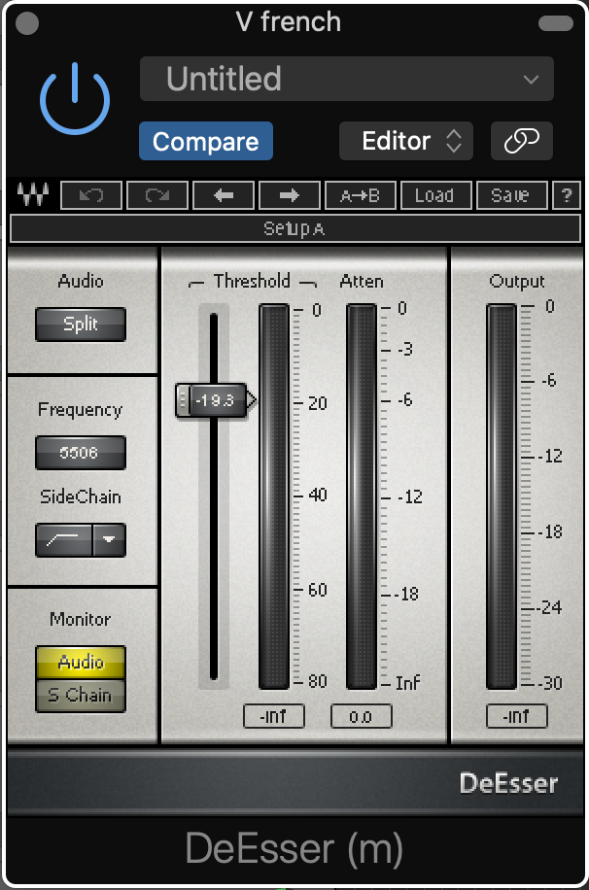589x890 pixels.
Task: Click the Output meter peak readout -Inf
Action: click(517, 716)
